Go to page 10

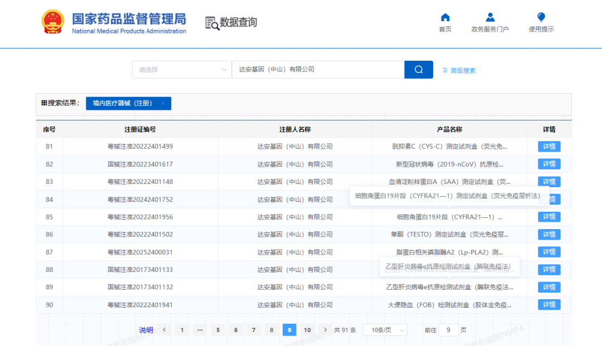click(x=307, y=330)
